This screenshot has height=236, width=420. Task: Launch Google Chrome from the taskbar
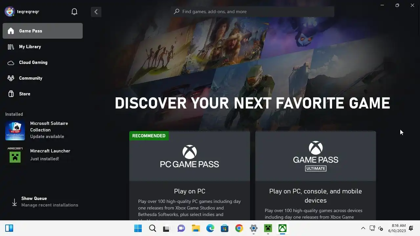tap(239, 228)
